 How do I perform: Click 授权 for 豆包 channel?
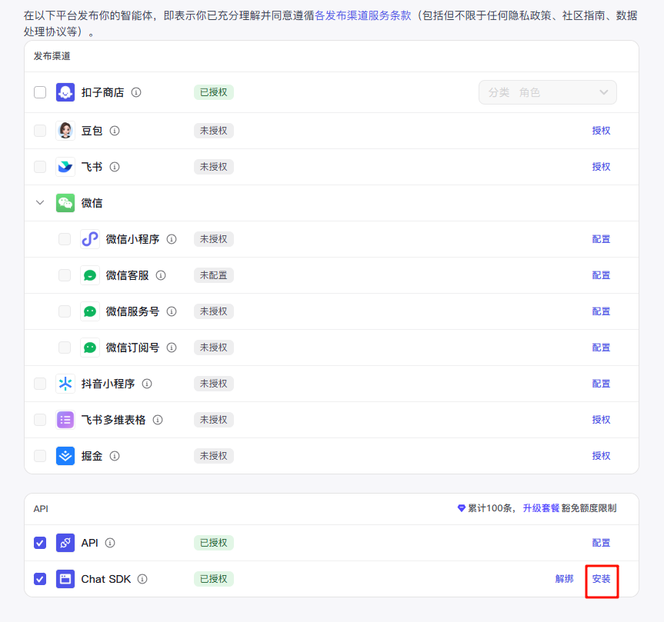pyautogui.click(x=601, y=131)
